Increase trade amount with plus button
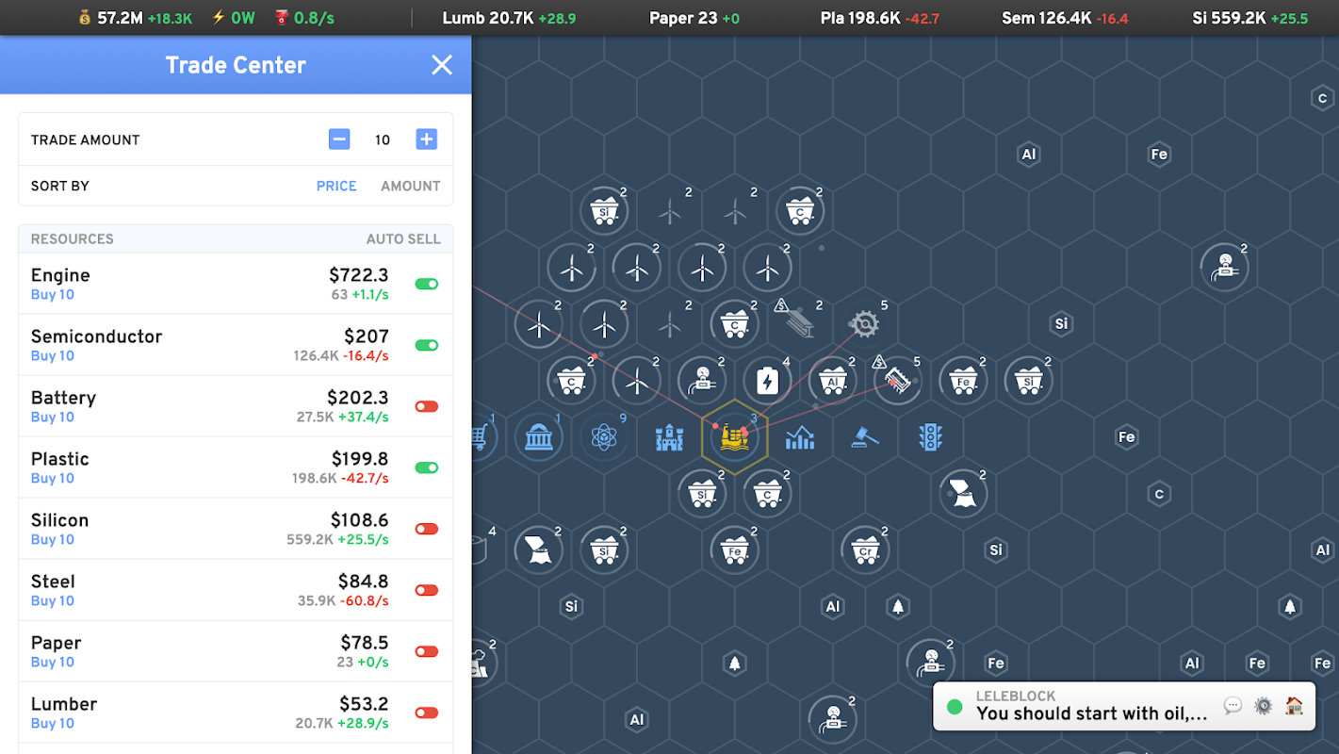Viewport: 1339px width, 754px height. click(x=426, y=139)
